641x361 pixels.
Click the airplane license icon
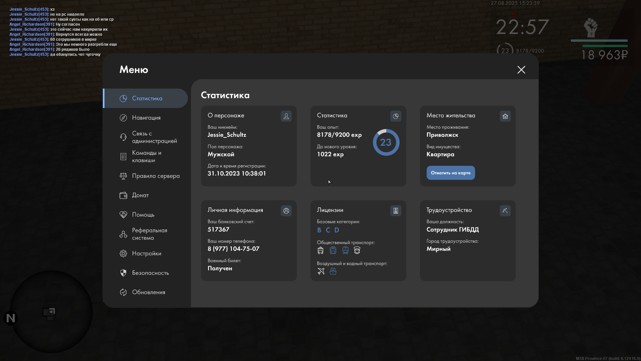(321, 271)
